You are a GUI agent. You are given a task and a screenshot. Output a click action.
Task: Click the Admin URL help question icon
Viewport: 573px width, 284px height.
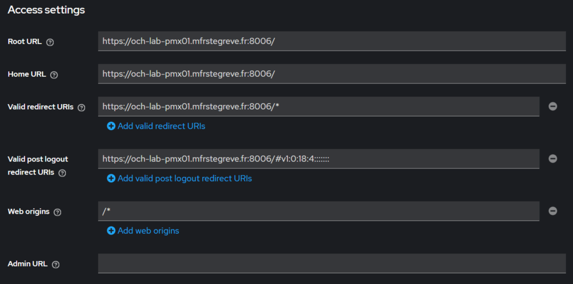point(56,264)
